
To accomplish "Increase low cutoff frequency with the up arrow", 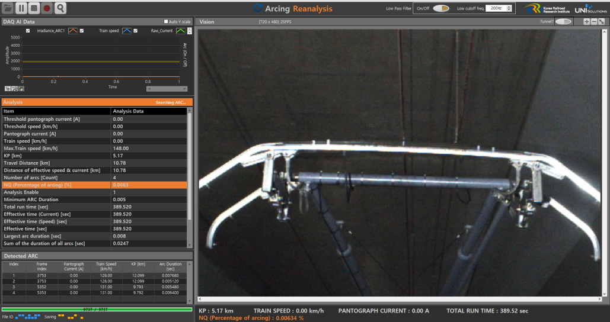I will (509, 7).
